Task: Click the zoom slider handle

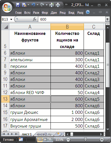Action: [85, 140]
